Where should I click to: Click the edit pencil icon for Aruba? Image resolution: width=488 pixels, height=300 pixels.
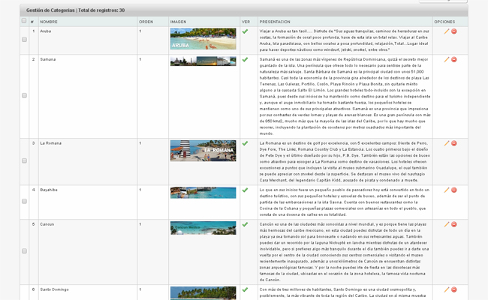[447, 32]
